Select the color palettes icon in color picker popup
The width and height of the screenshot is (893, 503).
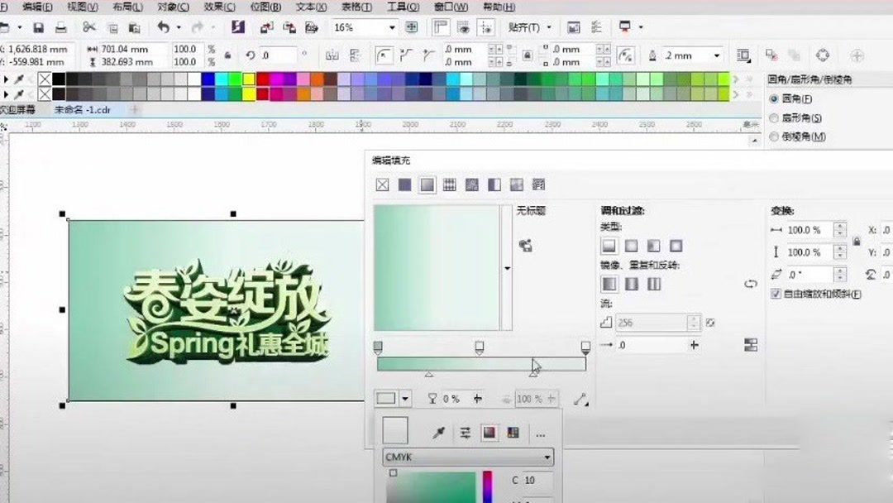pyautogui.click(x=513, y=431)
